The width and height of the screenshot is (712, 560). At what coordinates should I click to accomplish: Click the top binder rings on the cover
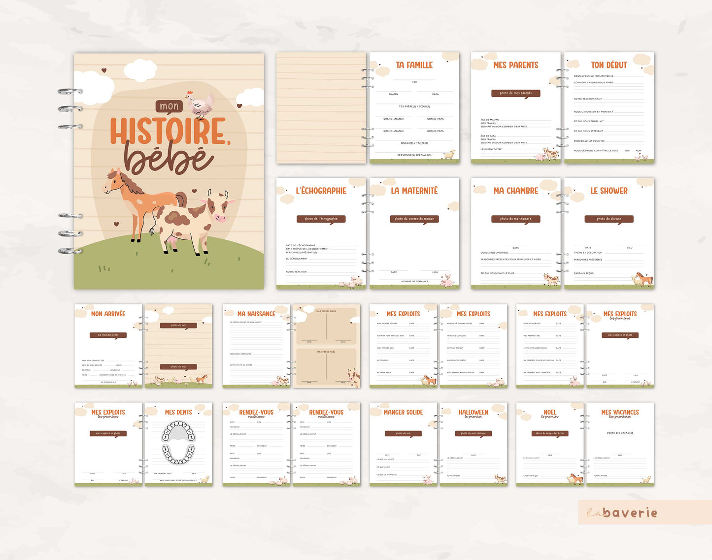(69, 109)
